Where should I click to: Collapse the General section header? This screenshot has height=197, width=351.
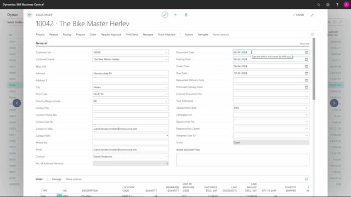42,43
